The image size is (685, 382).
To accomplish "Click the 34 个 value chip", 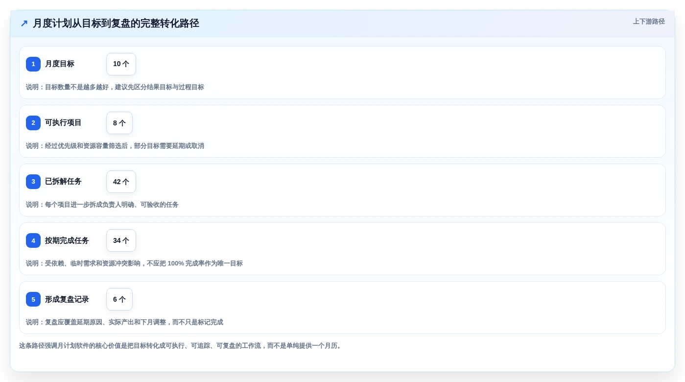I will pos(121,240).
